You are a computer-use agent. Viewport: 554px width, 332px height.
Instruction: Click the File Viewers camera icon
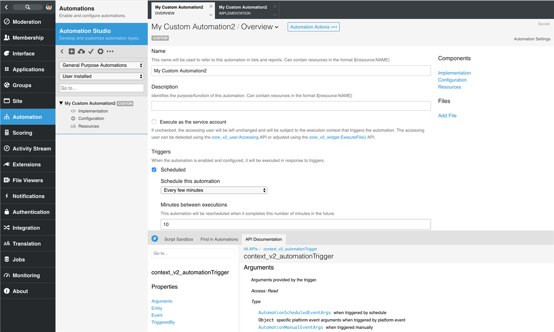pos(6,180)
